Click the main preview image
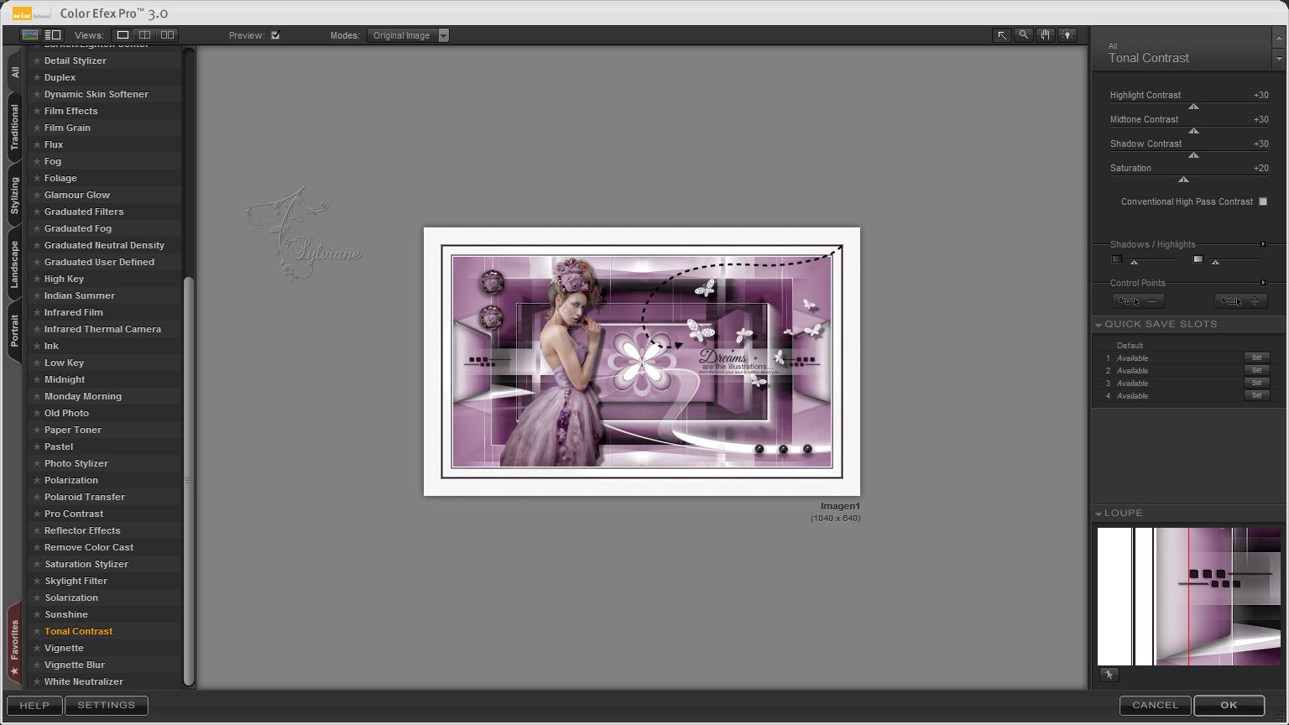Screen dimensions: 1289x725 (642, 362)
